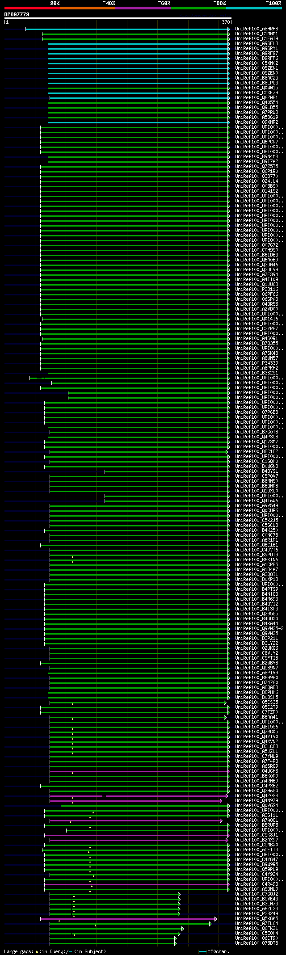Viewport: 286px width, 955px height.
Task: Open UniRef100_C5K8J1 hit
Action: [257, 835]
